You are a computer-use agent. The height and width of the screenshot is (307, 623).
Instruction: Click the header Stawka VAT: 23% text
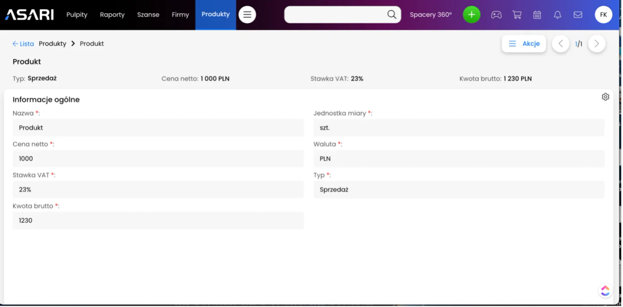337,79
